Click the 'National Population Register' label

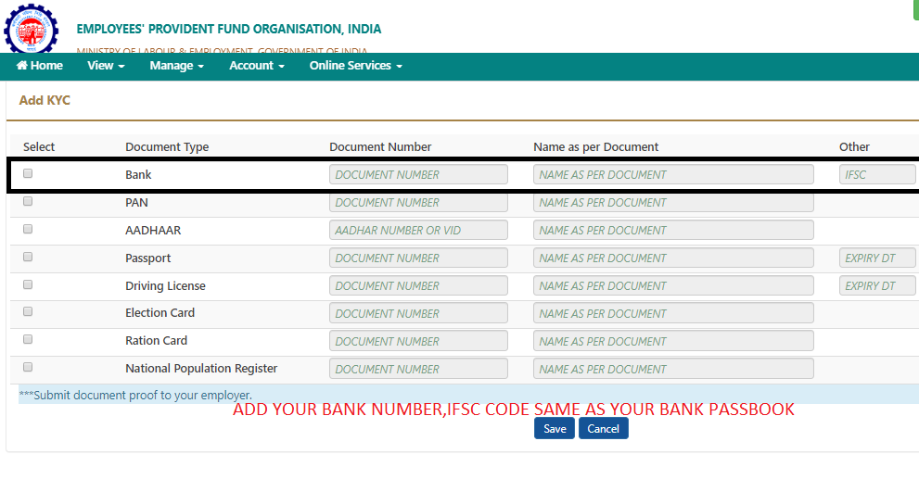[x=201, y=369]
